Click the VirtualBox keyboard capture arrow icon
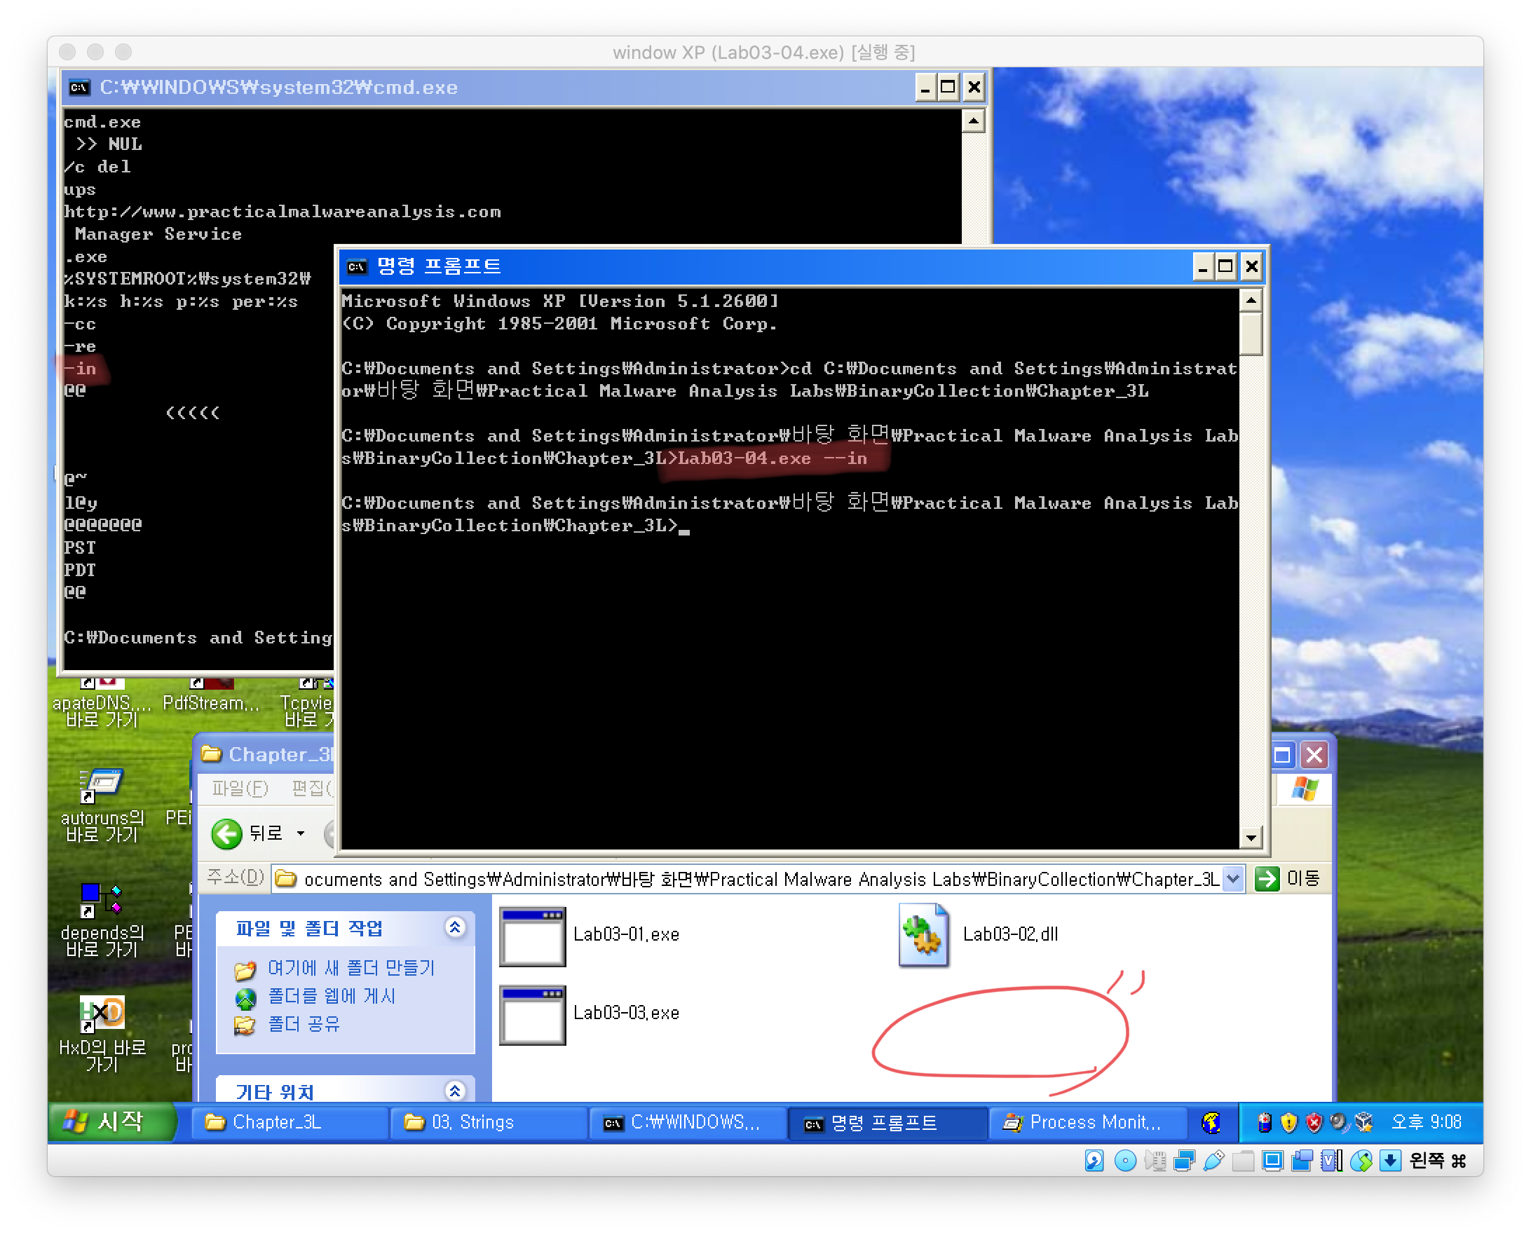 coord(1390,1161)
